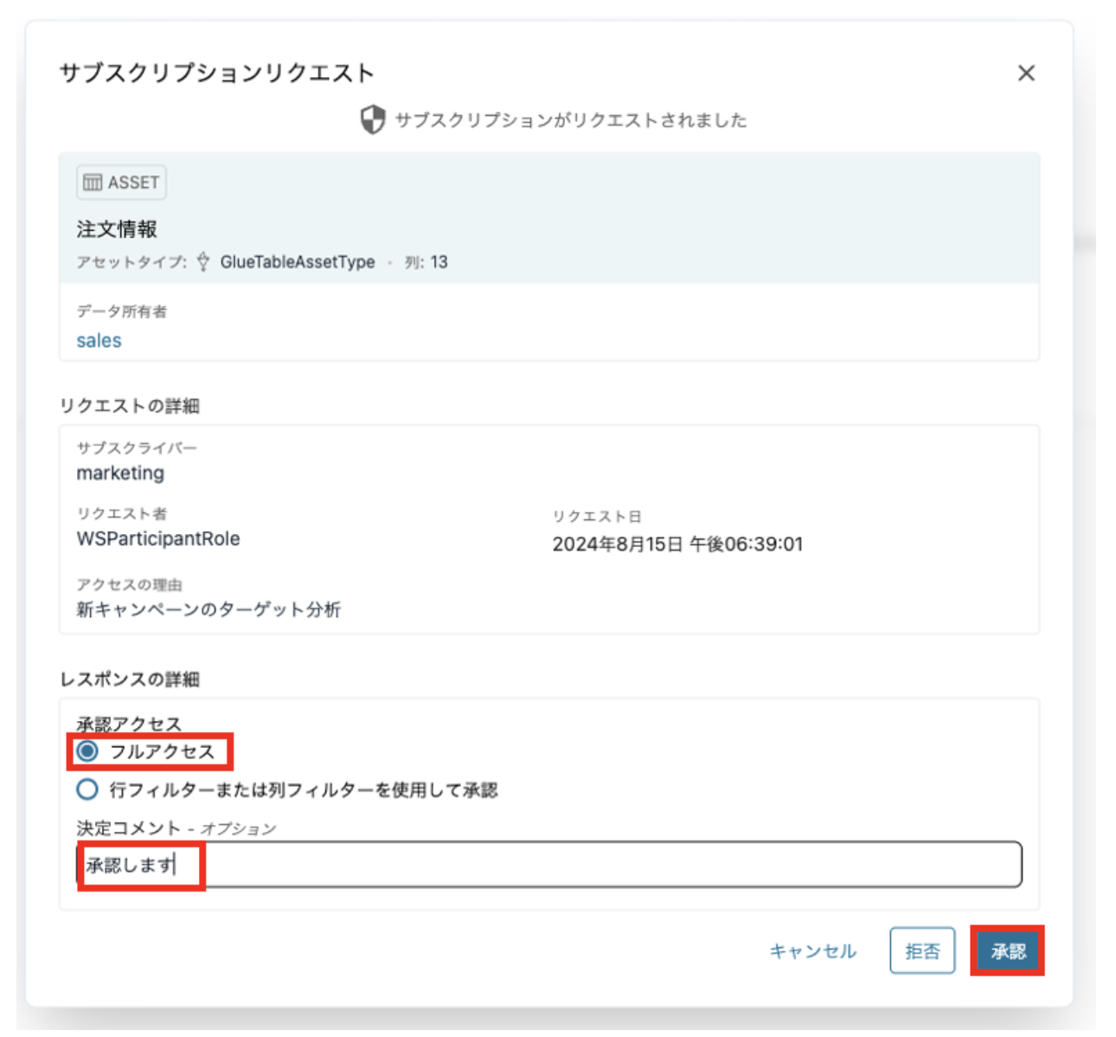
Task: Approve the request with 承認 button
Action: (x=1008, y=951)
